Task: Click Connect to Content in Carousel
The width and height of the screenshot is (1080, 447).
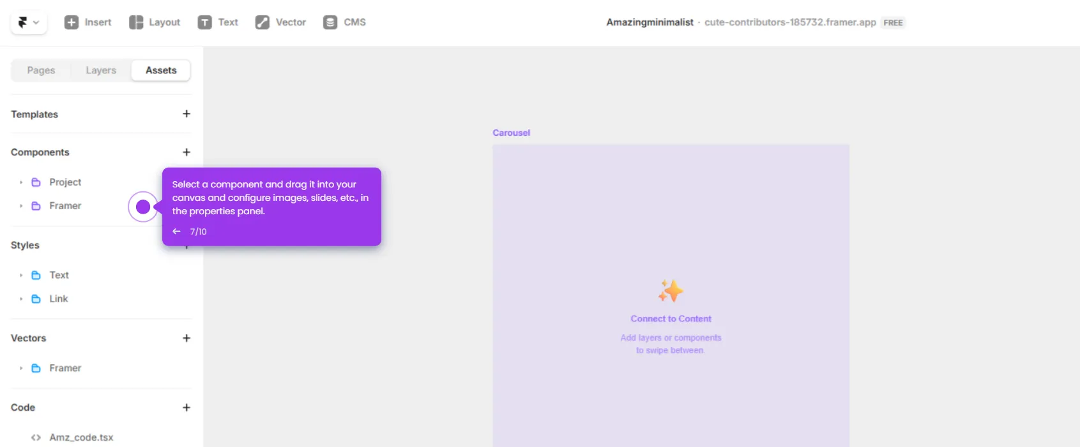Action: (x=671, y=319)
